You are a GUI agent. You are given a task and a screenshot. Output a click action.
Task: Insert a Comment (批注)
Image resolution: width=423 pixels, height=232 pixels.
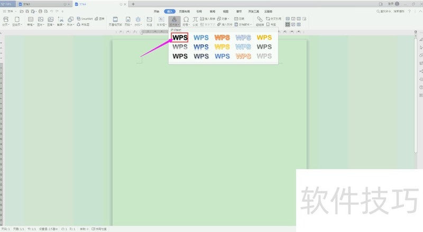point(149,21)
